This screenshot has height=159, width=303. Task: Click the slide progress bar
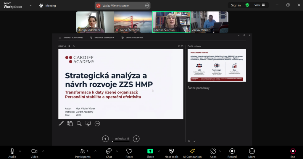[121, 142]
